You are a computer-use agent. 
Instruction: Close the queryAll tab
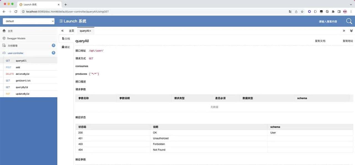point(90,31)
